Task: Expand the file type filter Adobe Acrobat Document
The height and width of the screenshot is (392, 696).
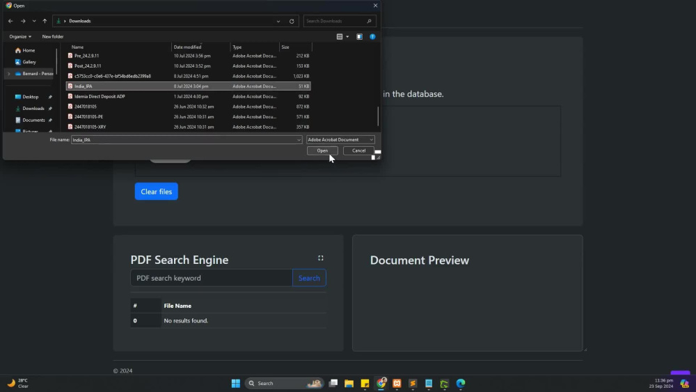Action: pos(340,139)
